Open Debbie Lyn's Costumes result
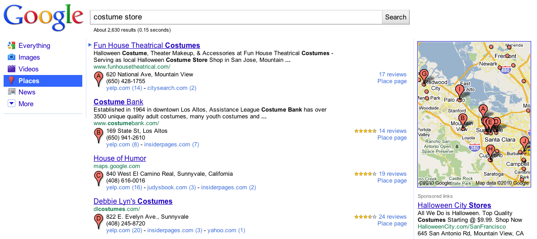Viewport: 537px width, 239px height. 133,201
